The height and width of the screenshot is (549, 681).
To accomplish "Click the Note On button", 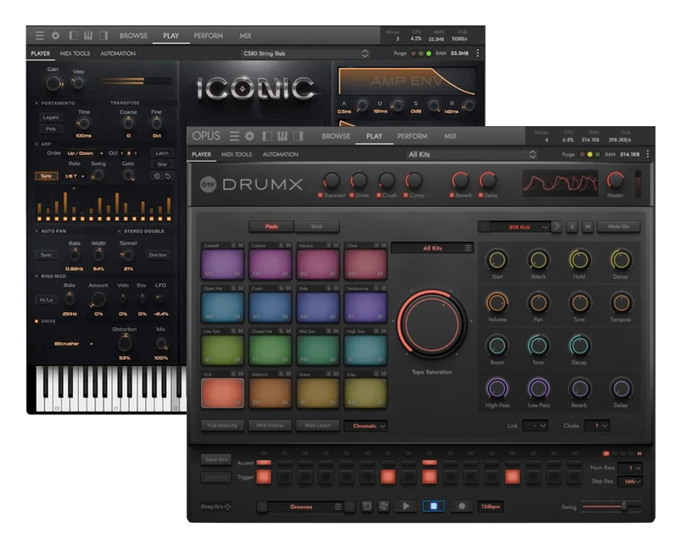I will tap(618, 226).
